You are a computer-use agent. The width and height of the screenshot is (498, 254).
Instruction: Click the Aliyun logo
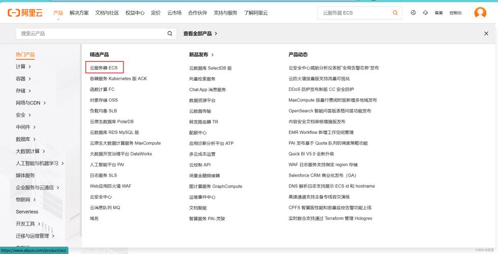click(x=25, y=13)
